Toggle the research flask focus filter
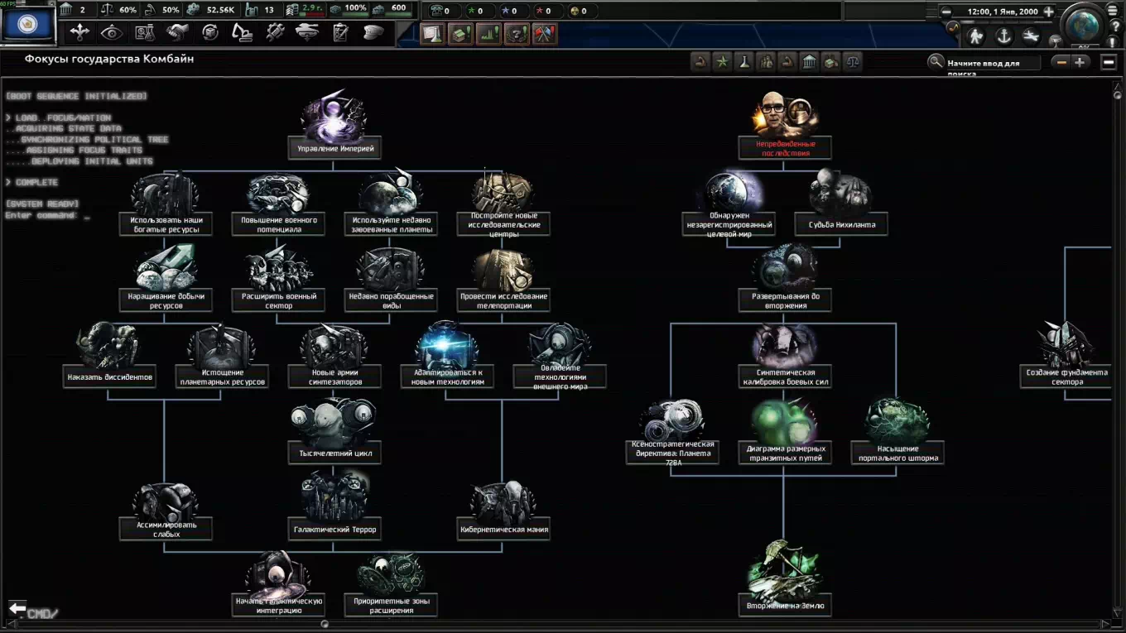The height and width of the screenshot is (633, 1126). (x=744, y=62)
